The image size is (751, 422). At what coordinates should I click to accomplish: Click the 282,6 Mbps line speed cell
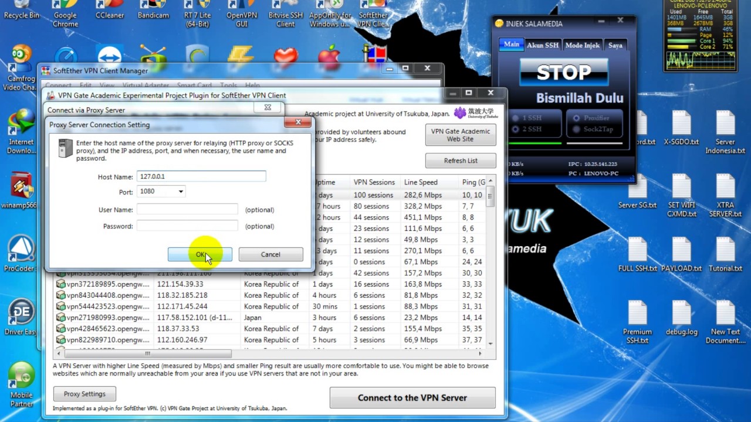click(422, 195)
